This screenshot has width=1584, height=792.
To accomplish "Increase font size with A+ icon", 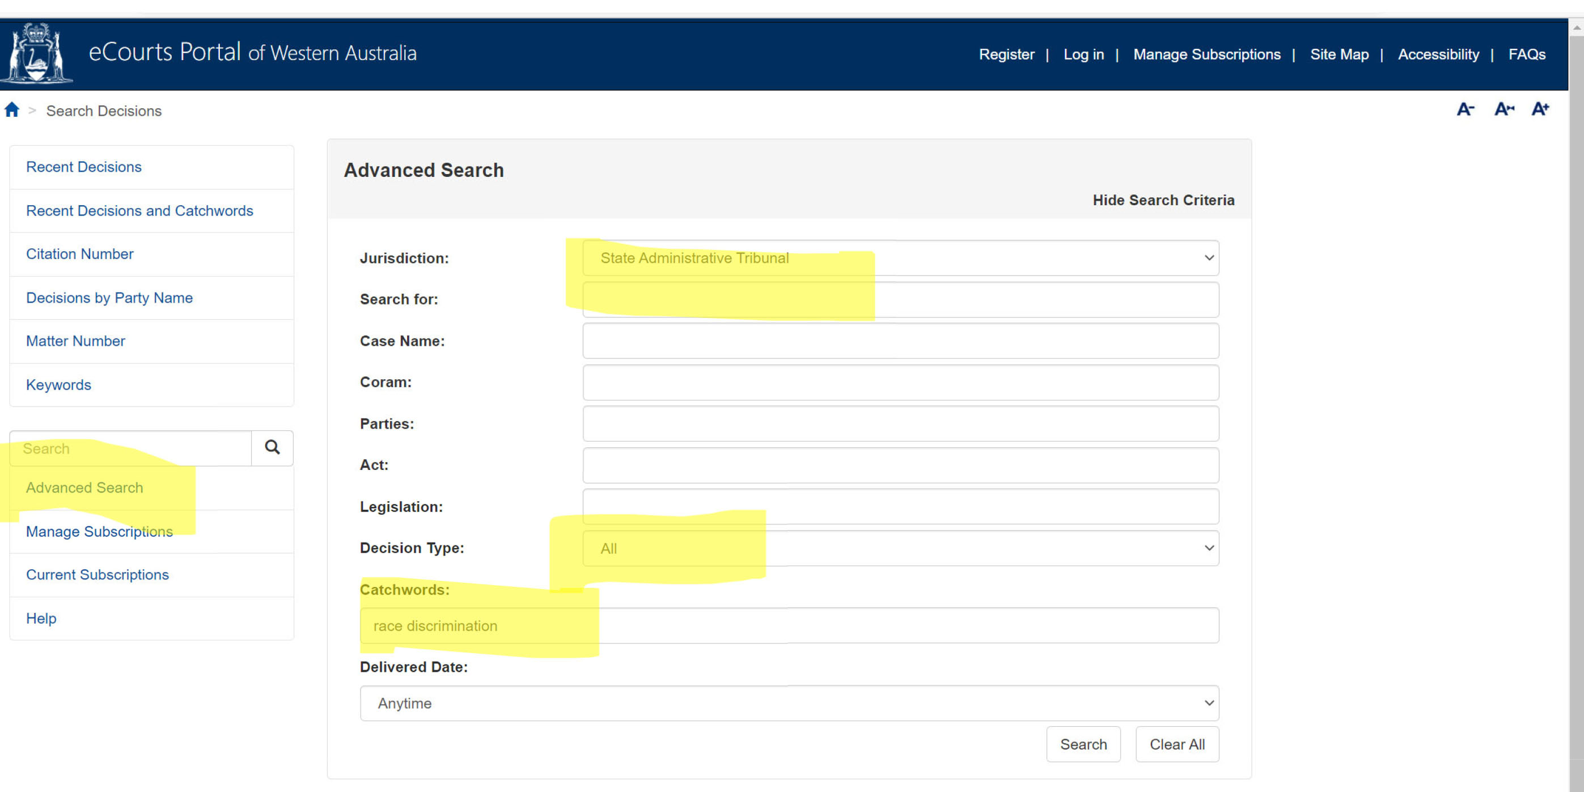I will (x=1540, y=109).
